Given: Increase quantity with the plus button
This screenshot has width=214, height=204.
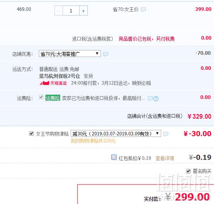Looking at the screenshot, I should (84, 10).
